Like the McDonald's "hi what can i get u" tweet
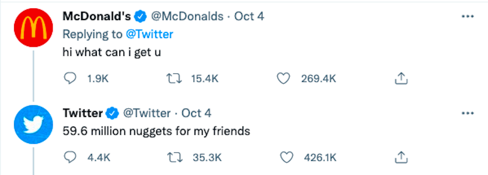This screenshot has width=488, height=175. [x=283, y=78]
